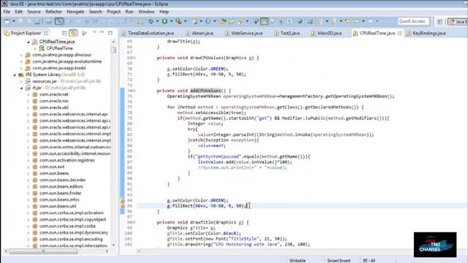This screenshot has width=468, height=263.
Task: Close the CPURealTime.java editor tab
Action: click(400, 33)
